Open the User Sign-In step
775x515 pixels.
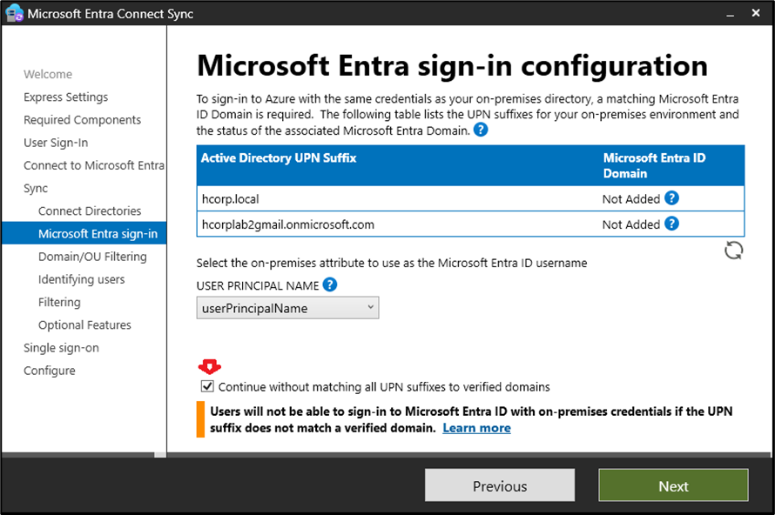point(56,143)
